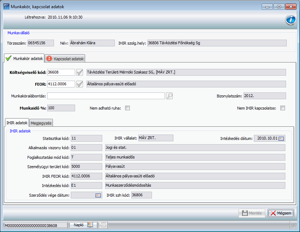Click the Mentés save button
This screenshot has width=300, height=232.
(252, 213)
